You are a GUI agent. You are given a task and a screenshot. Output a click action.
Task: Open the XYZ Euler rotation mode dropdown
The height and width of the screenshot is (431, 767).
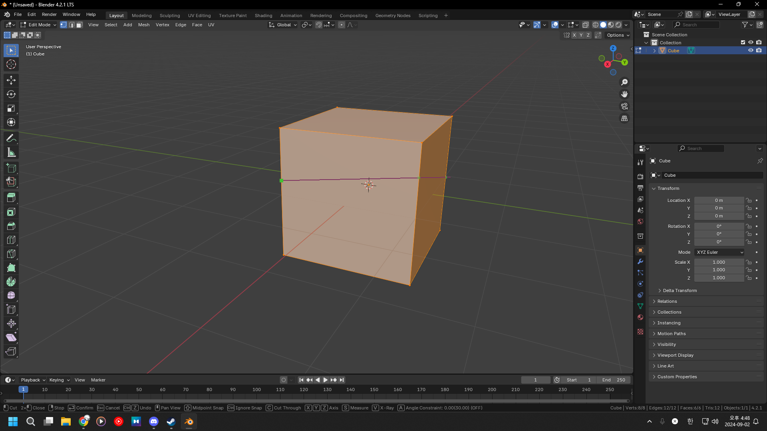(719, 252)
